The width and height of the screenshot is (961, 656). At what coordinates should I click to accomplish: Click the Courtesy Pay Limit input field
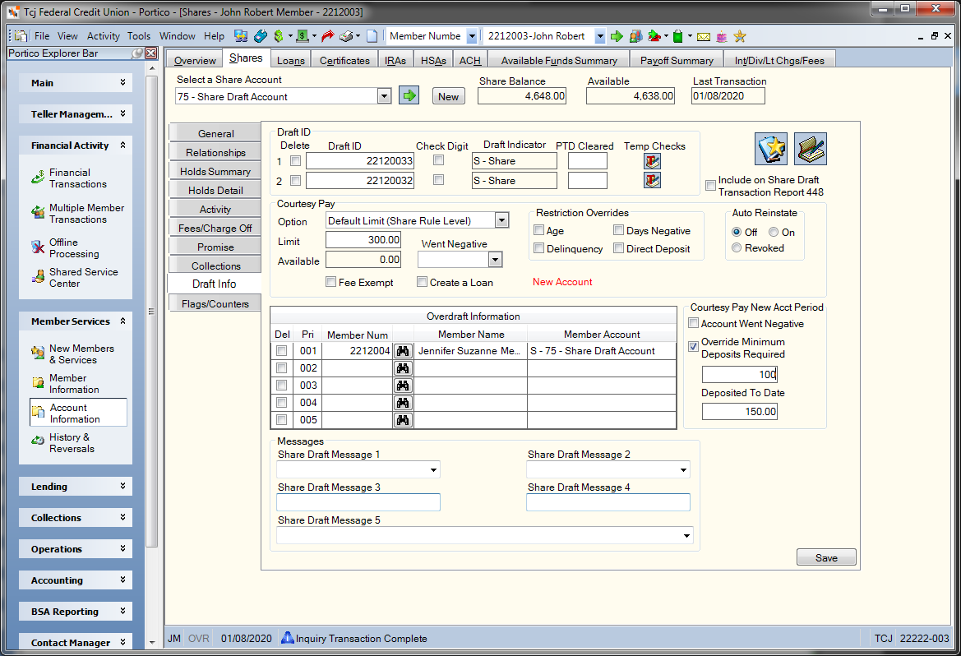[x=363, y=240]
